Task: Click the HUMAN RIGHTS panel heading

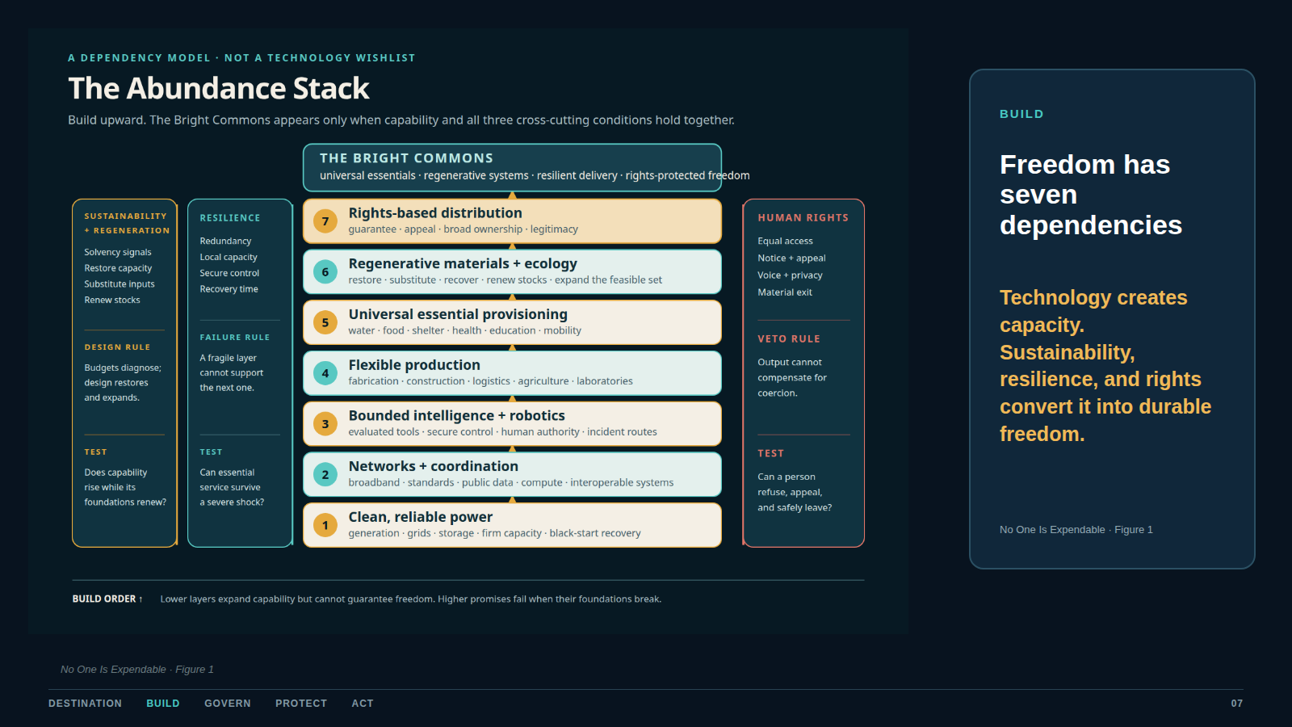Action: (x=803, y=218)
